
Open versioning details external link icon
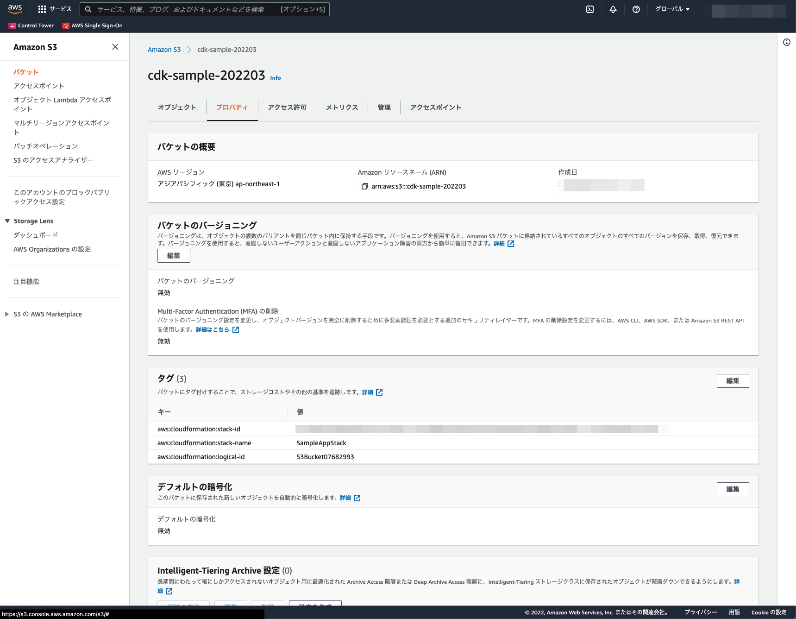click(x=511, y=244)
